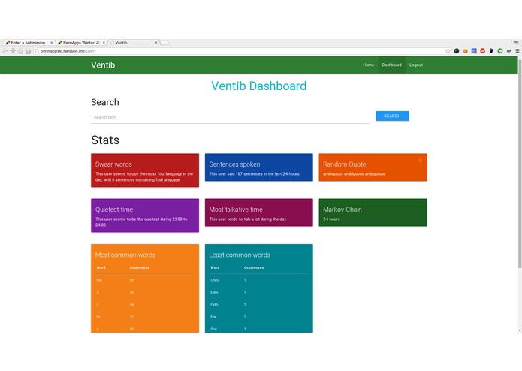Go to Home in the navbar
Image resolution: width=522 pixels, height=371 pixels.
click(x=368, y=65)
